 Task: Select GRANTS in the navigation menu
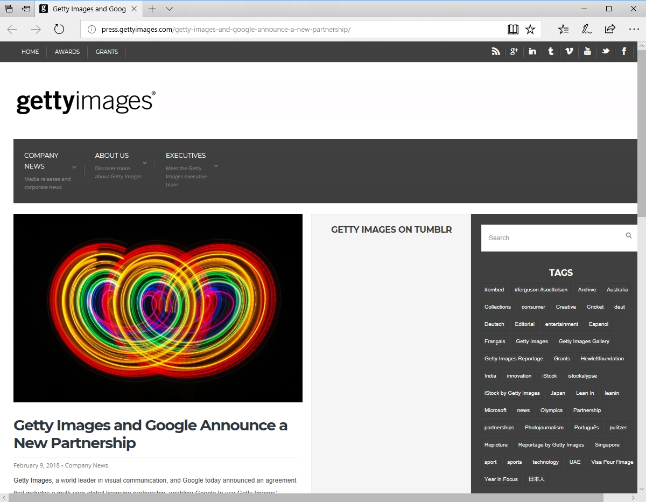[x=106, y=51]
